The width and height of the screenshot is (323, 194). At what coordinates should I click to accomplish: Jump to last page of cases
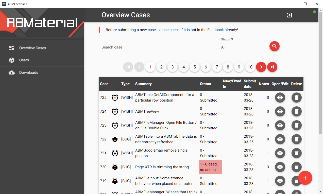click(272, 67)
